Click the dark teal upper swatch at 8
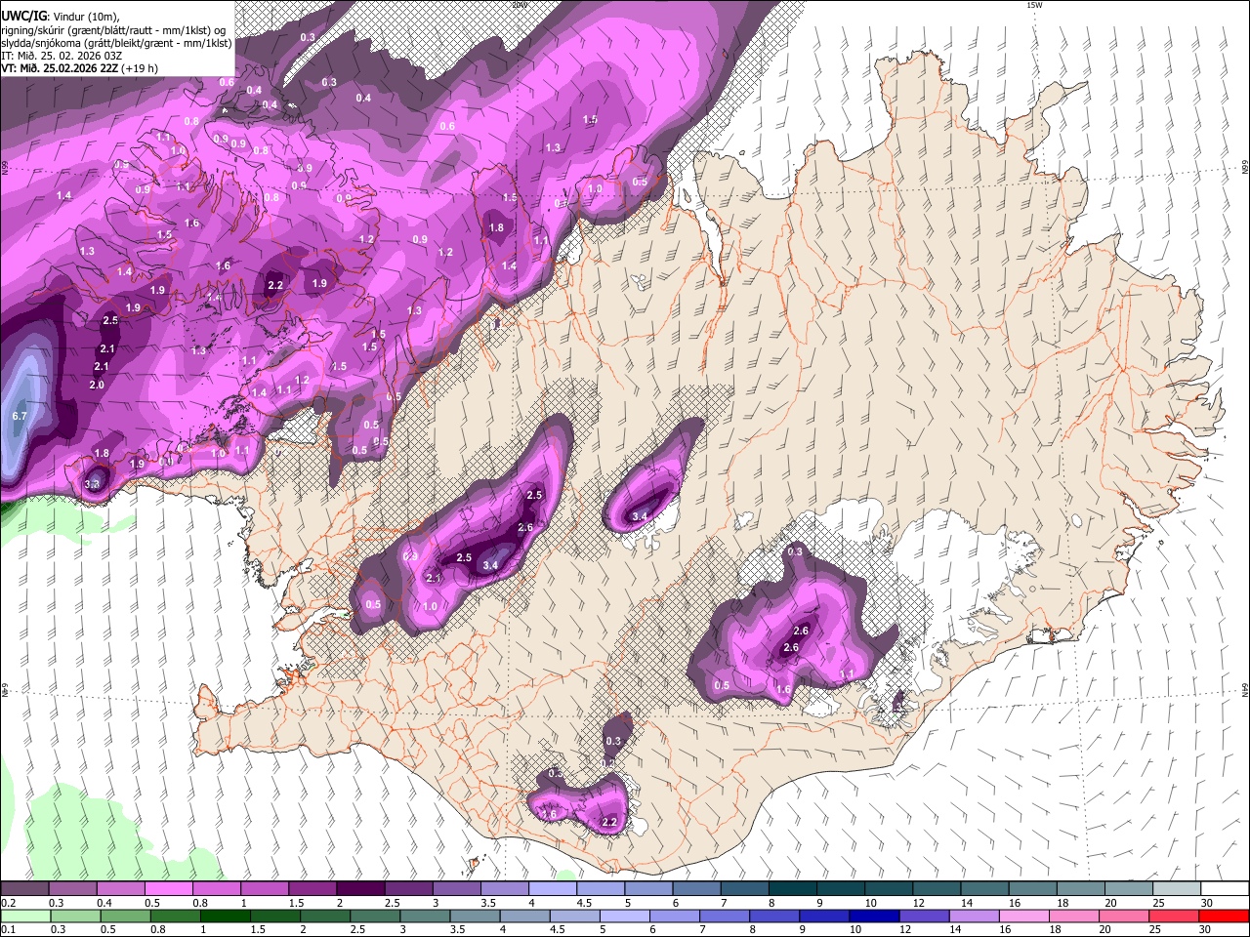 point(792,888)
